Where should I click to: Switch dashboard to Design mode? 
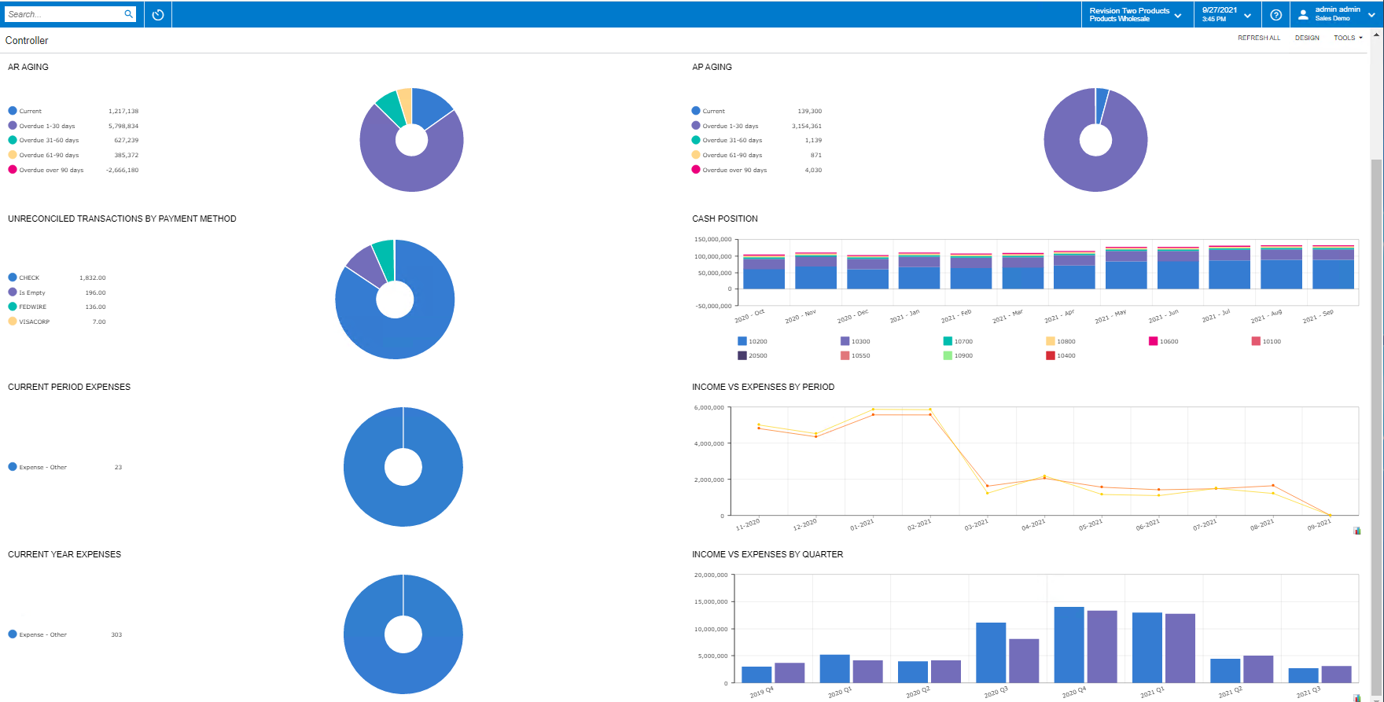(1307, 38)
